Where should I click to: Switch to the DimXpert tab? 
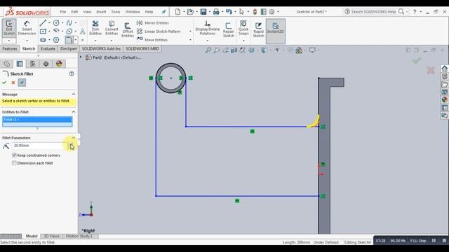coord(69,49)
